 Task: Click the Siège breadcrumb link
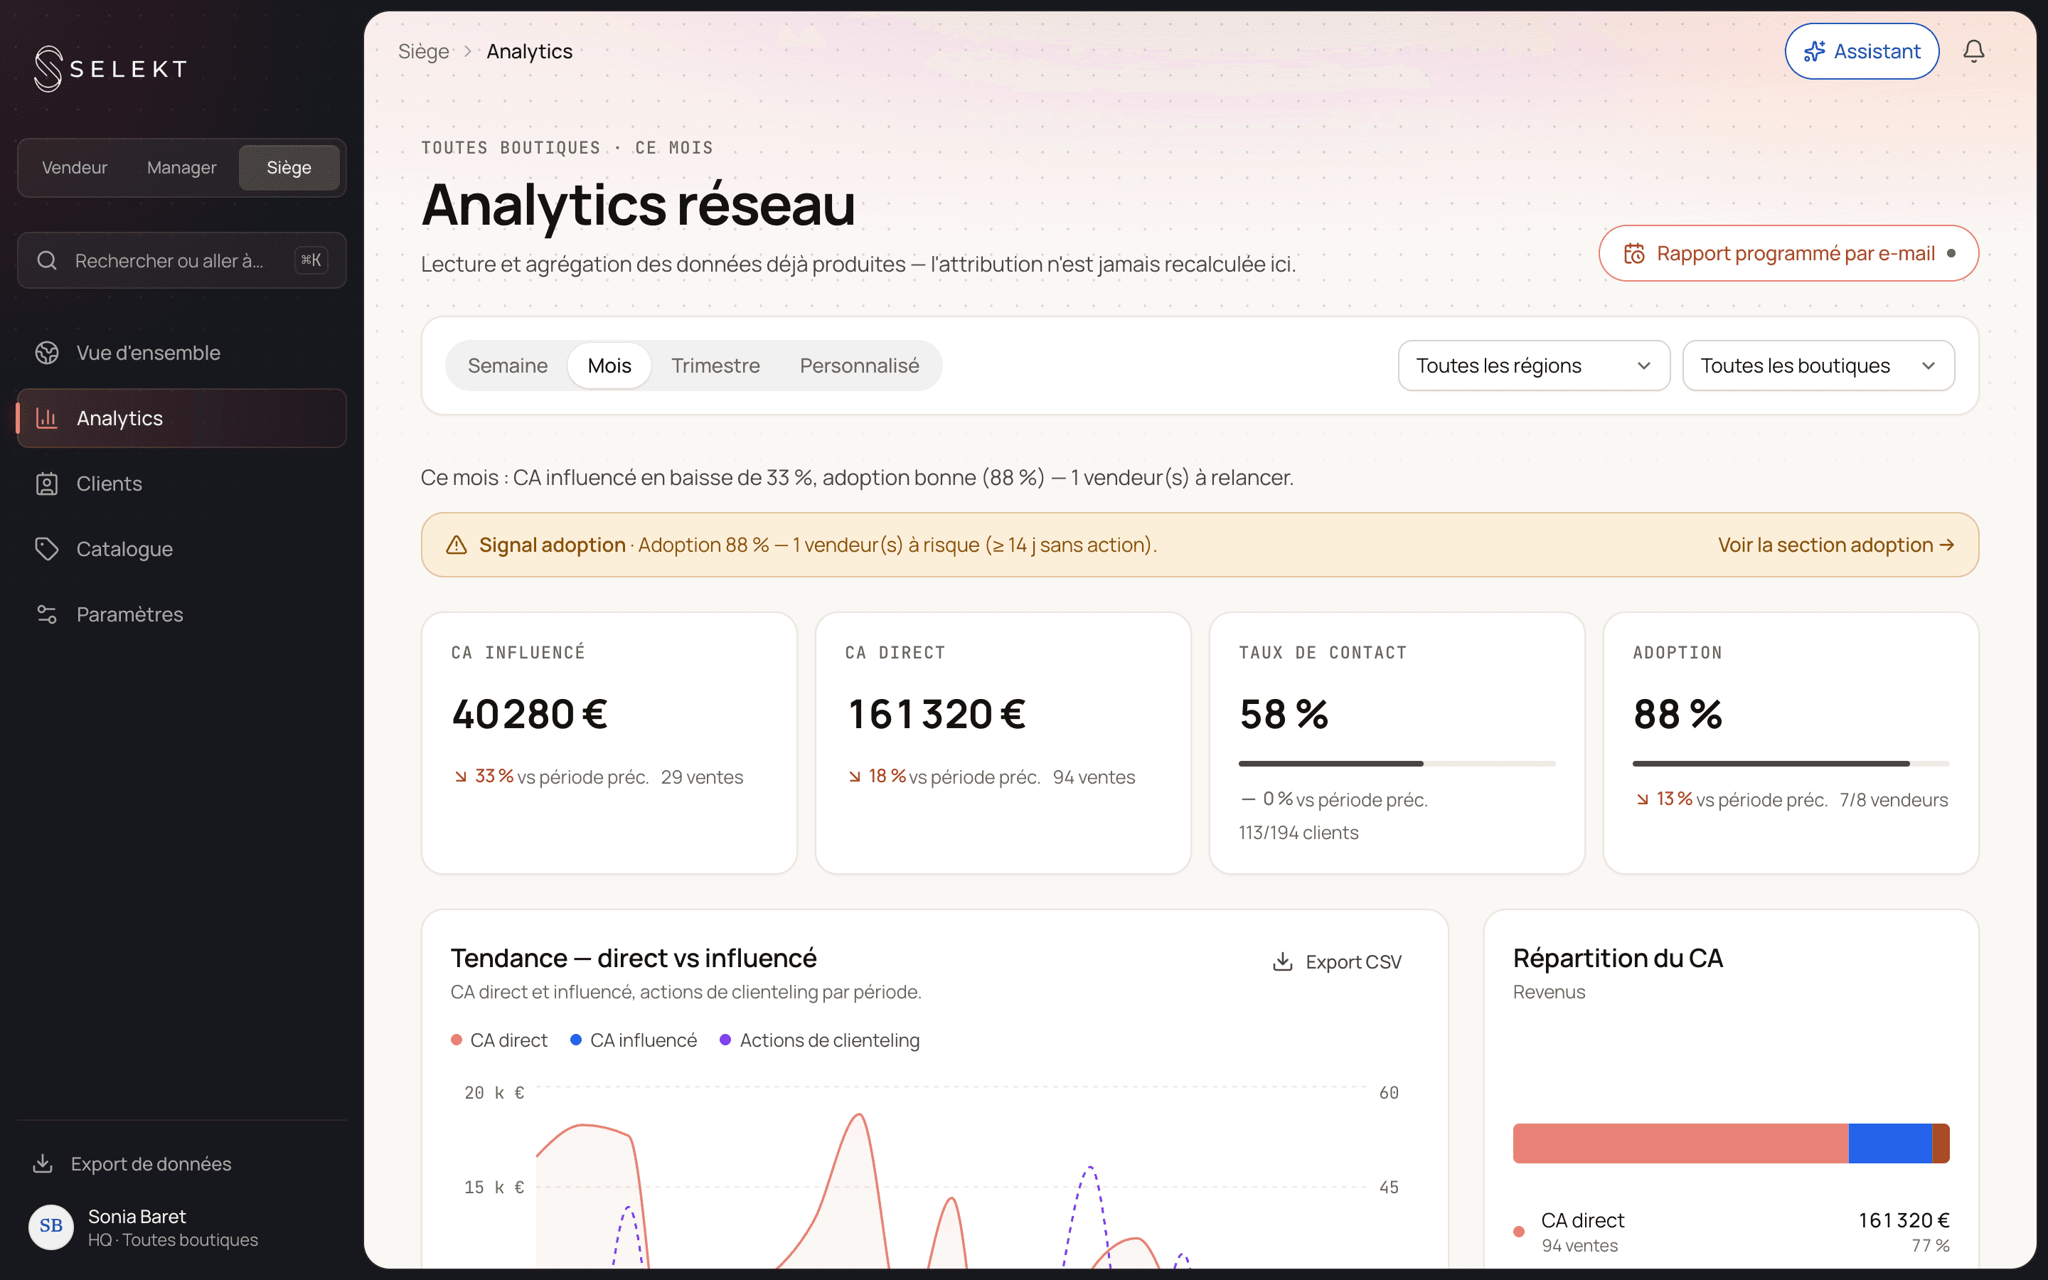click(423, 52)
